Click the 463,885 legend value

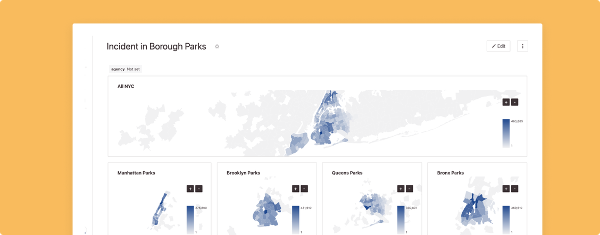(x=517, y=121)
